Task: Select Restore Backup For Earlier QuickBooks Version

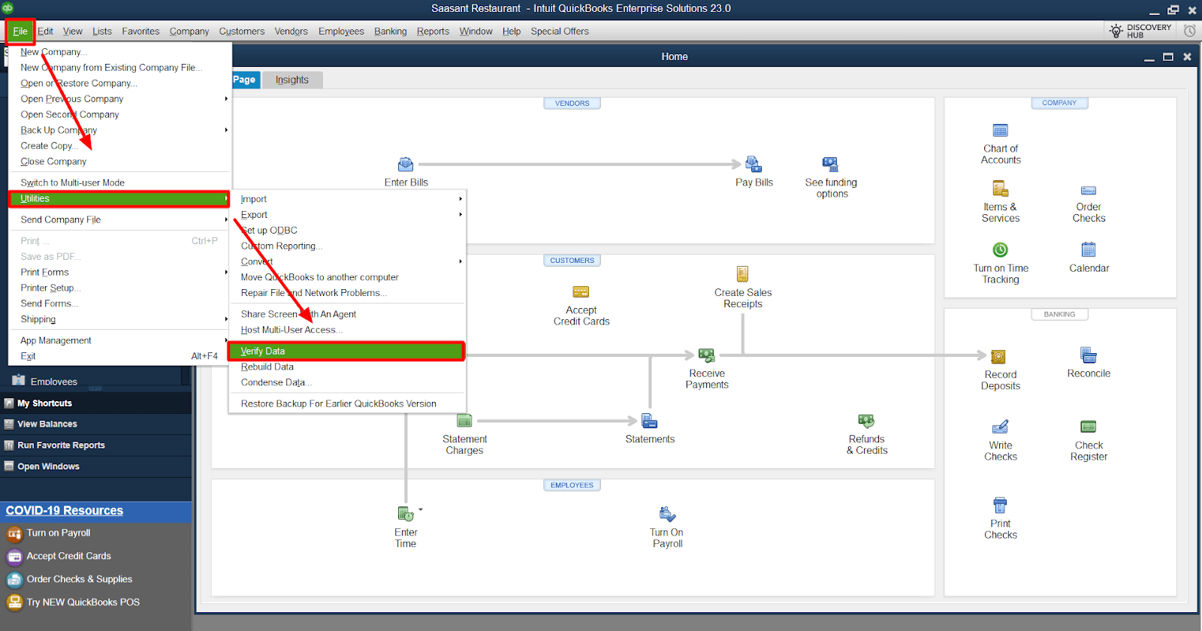Action: tap(347, 403)
